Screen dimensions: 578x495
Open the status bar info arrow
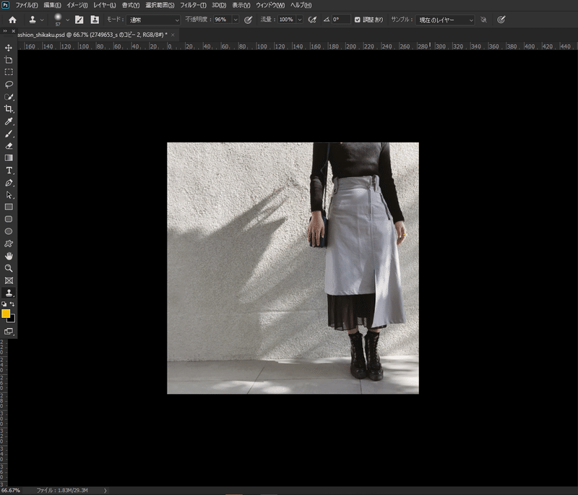pos(105,491)
